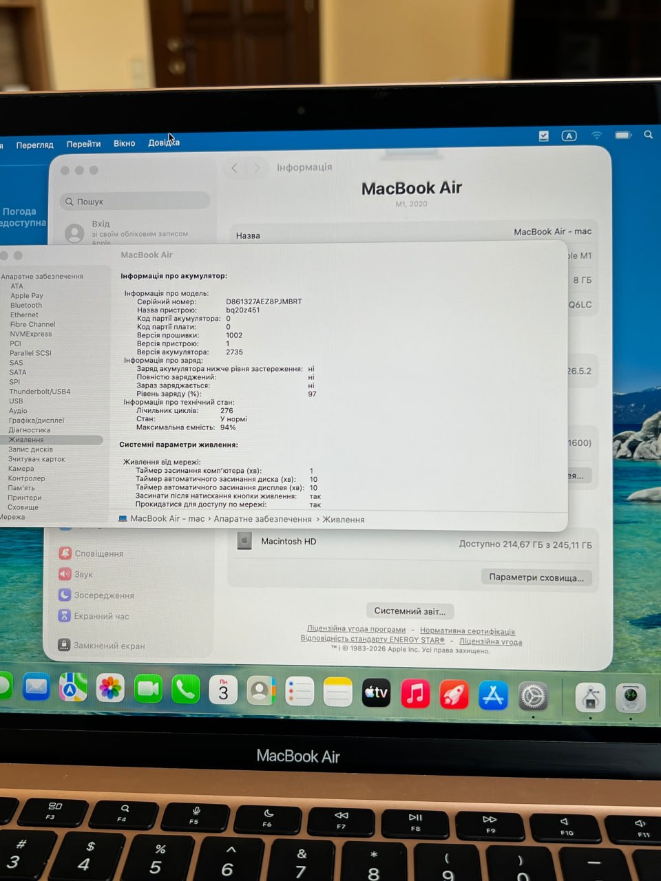Open the App Store from Dock

(493, 695)
